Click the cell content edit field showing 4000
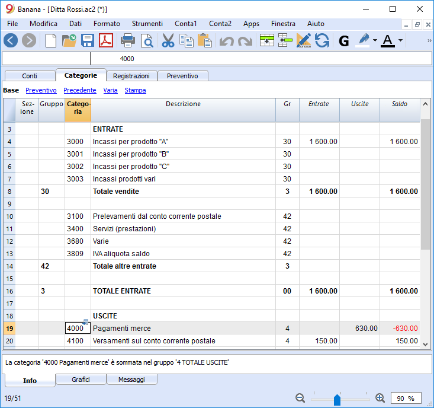This screenshot has height=408, width=434. (x=261, y=59)
